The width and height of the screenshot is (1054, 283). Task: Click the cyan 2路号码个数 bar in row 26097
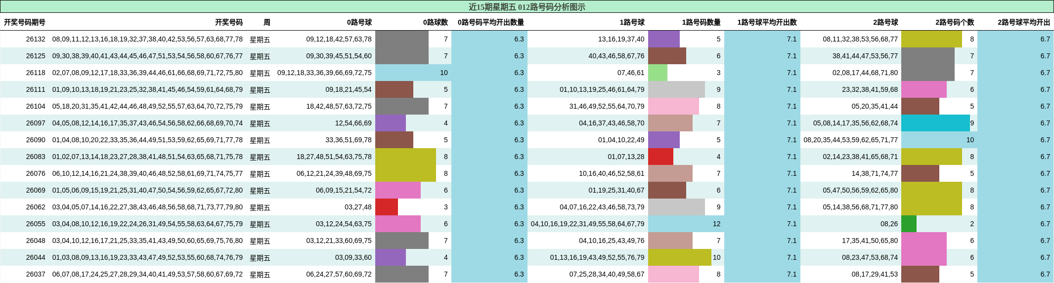click(935, 123)
